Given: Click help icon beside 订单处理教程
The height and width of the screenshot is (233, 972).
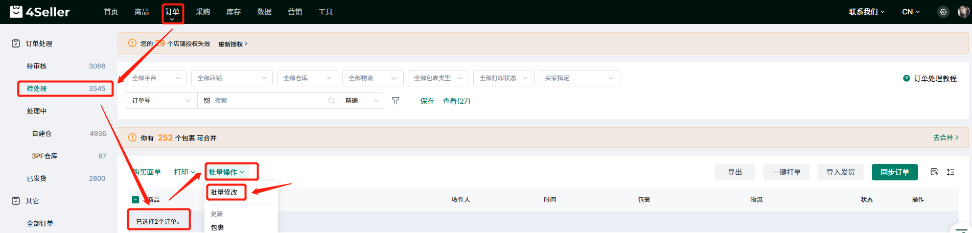Looking at the screenshot, I should (907, 78).
